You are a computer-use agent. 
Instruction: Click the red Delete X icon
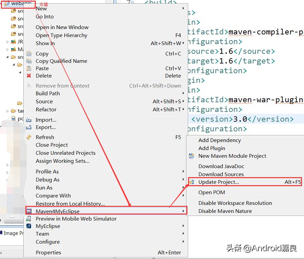tap(29, 76)
